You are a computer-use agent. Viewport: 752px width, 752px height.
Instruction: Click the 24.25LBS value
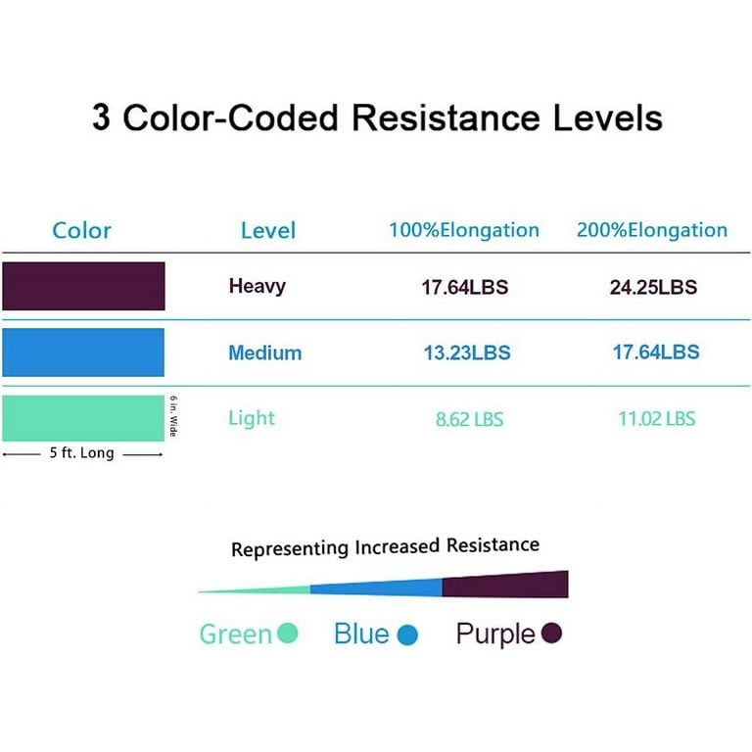(653, 287)
